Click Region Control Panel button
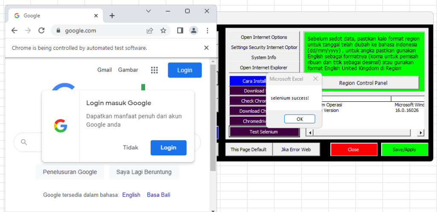This screenshot has width=437, height=212. [363, 83]
